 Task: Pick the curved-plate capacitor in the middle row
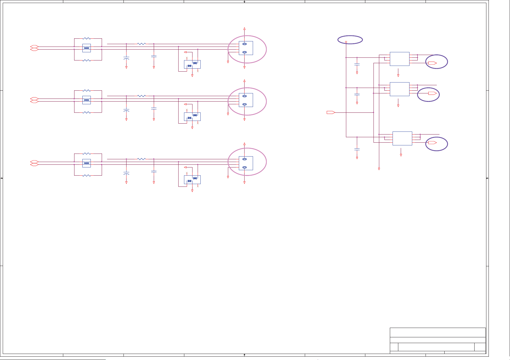[127, 110]
